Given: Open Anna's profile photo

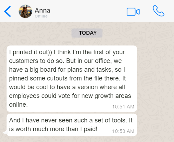Looking at the screenshot, I should pyautogui.click(x=25, y=11).
